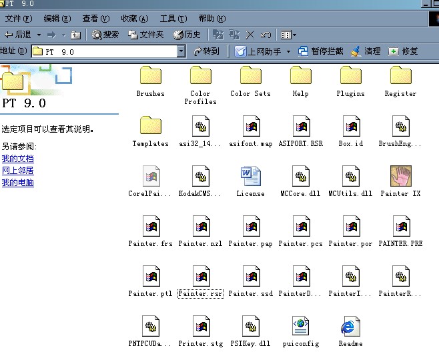Click the 后退 back button
The width and height of the screenshot is (439, 364).
17,35
